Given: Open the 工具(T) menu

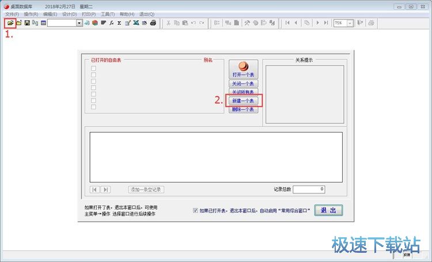Looking at the screenshot, I should (108, 14).
